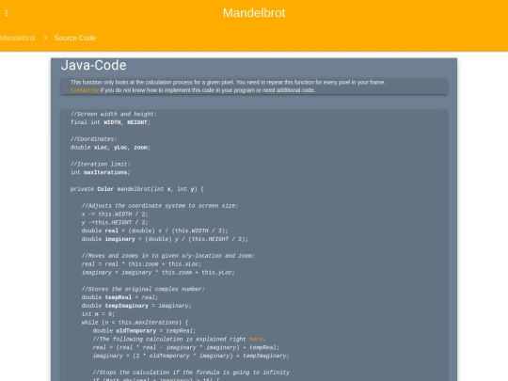Click the Java-Code heading

[x=94, y=65]
